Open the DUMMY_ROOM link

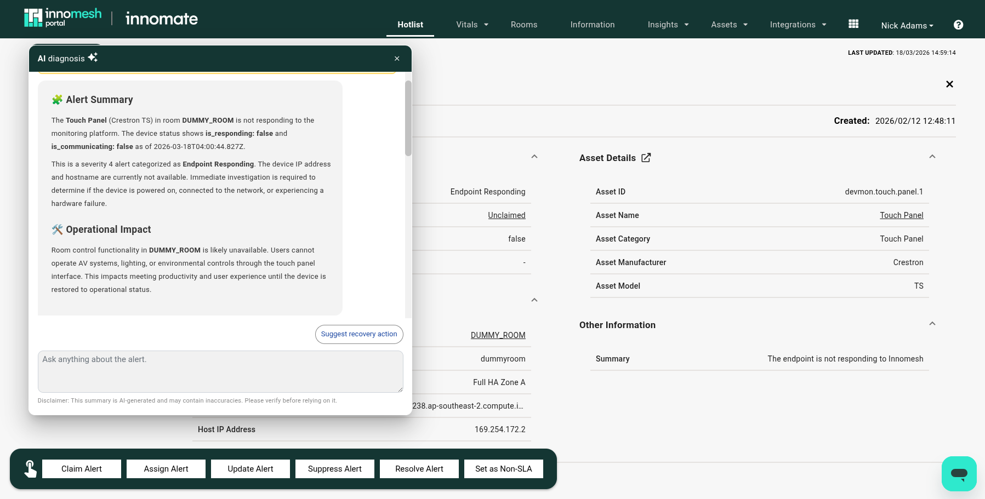pos(498,335)
